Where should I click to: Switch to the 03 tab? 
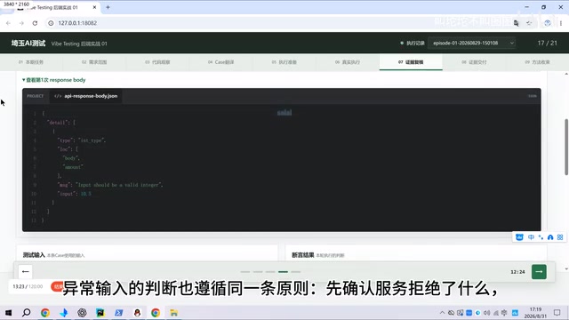coord(157,62)
